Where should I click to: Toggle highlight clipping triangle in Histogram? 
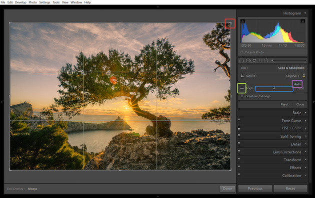tap(302, 21)
